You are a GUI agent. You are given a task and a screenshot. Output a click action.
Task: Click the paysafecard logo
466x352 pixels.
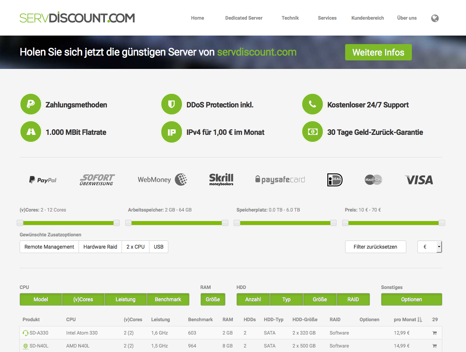click(x=280, y=180)
